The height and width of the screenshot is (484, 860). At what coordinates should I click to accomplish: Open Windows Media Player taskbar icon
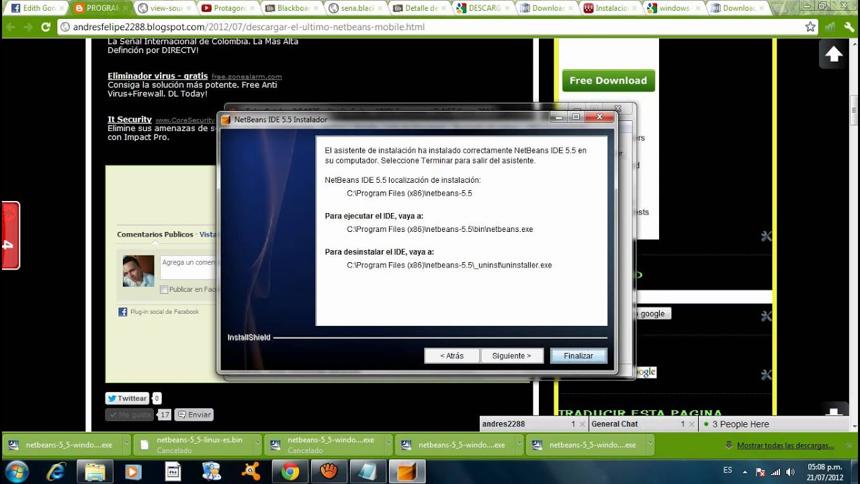(x=133, y=472)
